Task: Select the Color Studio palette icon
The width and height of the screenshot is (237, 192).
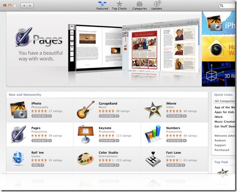Action: (x=85, y=159)
